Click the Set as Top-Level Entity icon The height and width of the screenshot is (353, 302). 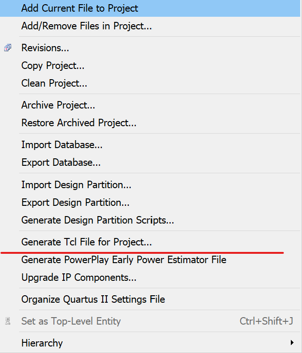click(7, 321)
